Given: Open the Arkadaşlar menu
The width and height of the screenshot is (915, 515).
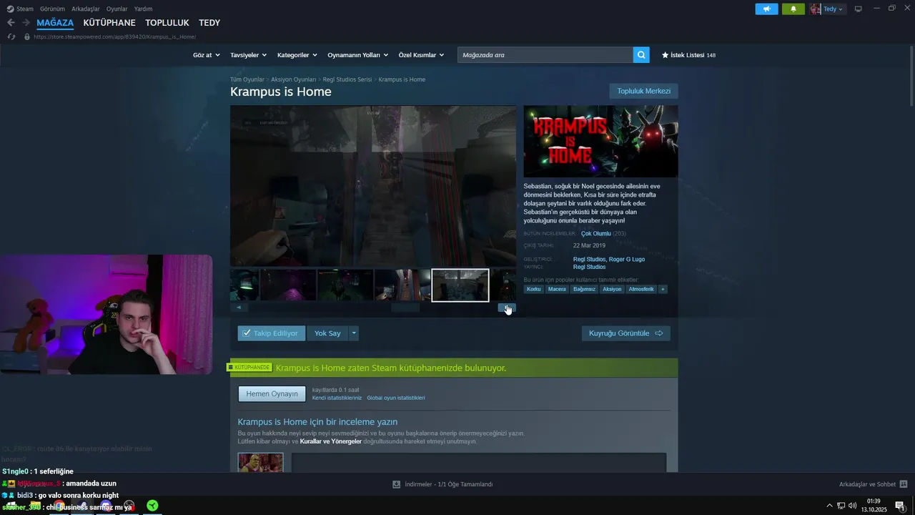Looking at the screenshot, I should tap(86, 9).
